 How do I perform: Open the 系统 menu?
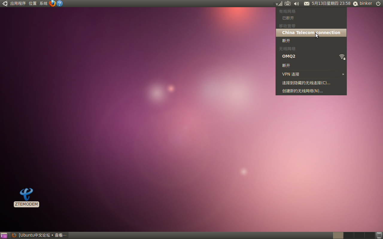43,4
